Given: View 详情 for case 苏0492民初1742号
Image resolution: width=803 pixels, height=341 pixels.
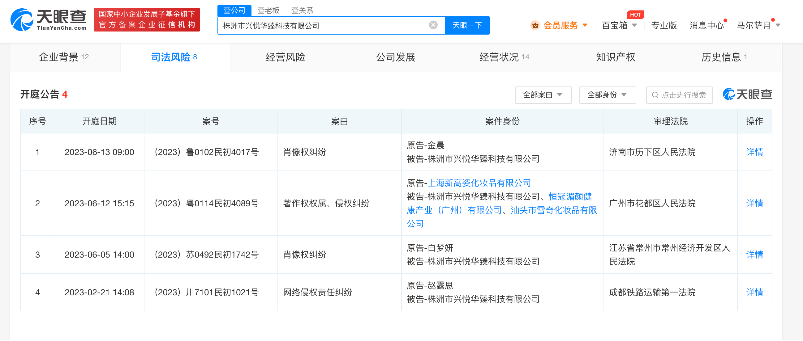Looking at the screenshot, I should click(x=754, y=255).
